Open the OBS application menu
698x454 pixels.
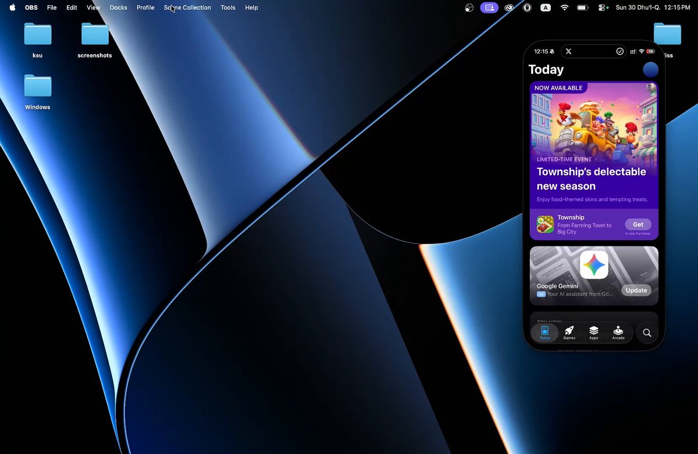pos(31,8)
